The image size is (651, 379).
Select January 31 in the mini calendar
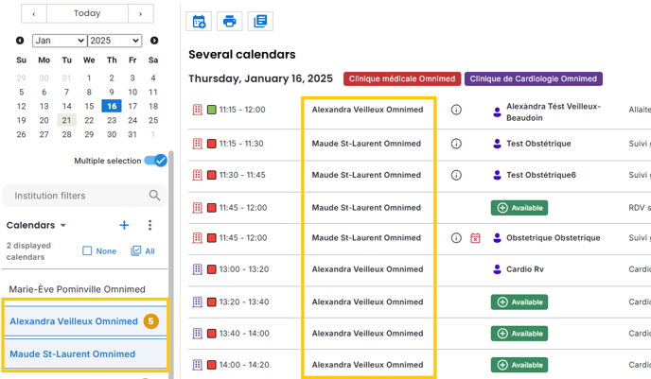[x=132, y=134]
